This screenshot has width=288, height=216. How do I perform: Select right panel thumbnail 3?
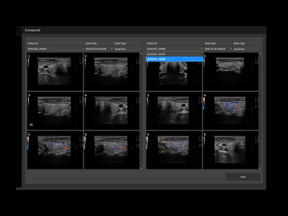coord(174,111)
